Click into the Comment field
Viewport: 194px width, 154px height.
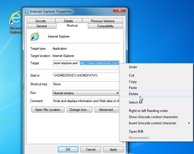coord(86,101)
